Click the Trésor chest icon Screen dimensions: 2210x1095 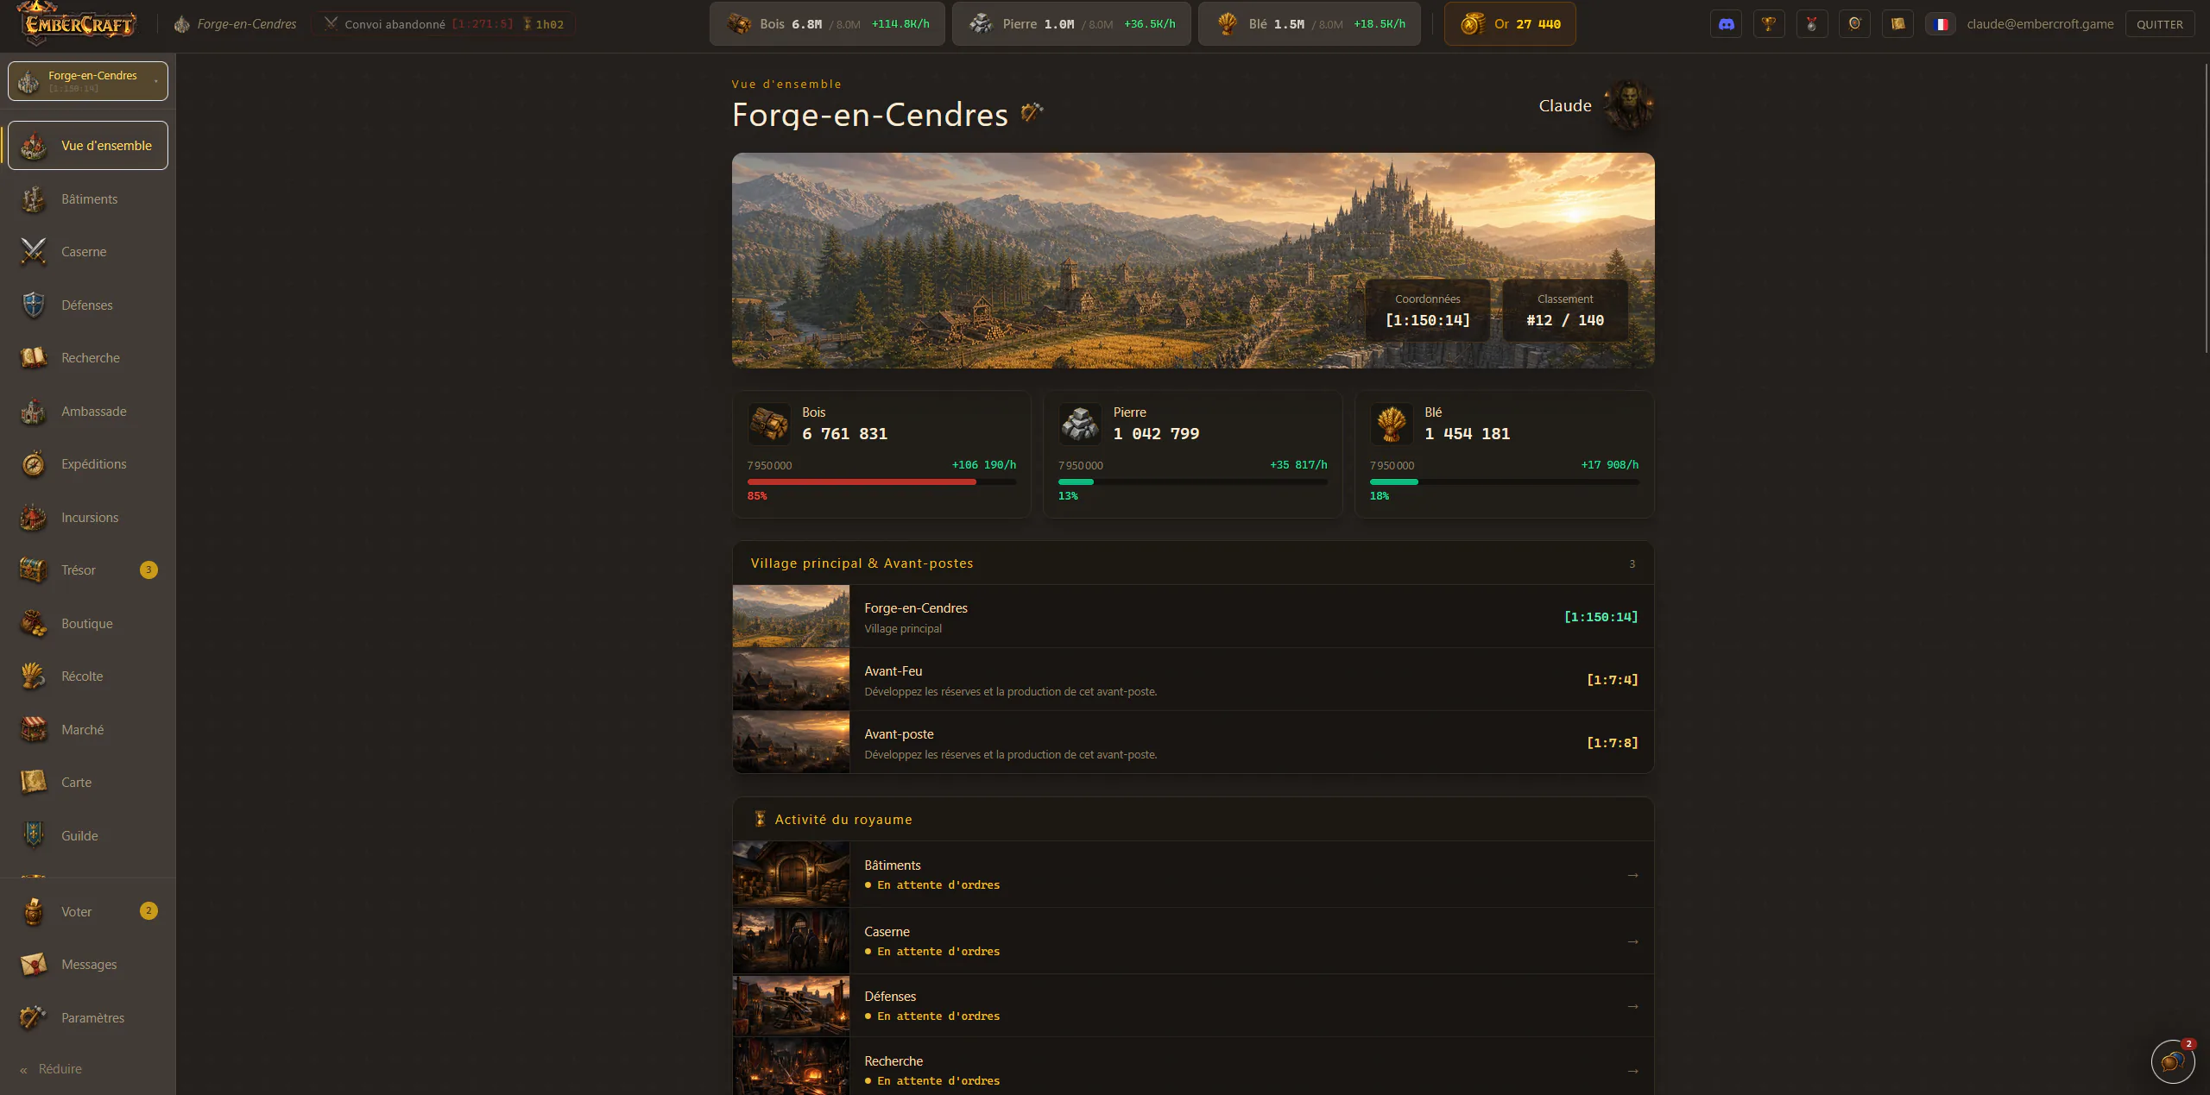pyautogui.click(x=34, y=570)
